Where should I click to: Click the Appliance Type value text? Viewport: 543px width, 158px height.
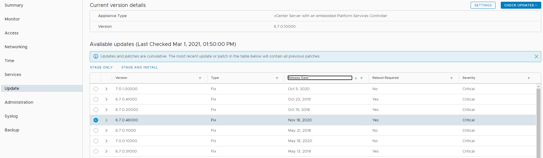click(x=330, y=16)
